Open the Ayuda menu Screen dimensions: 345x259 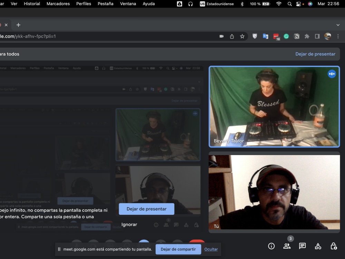point(149,4)
